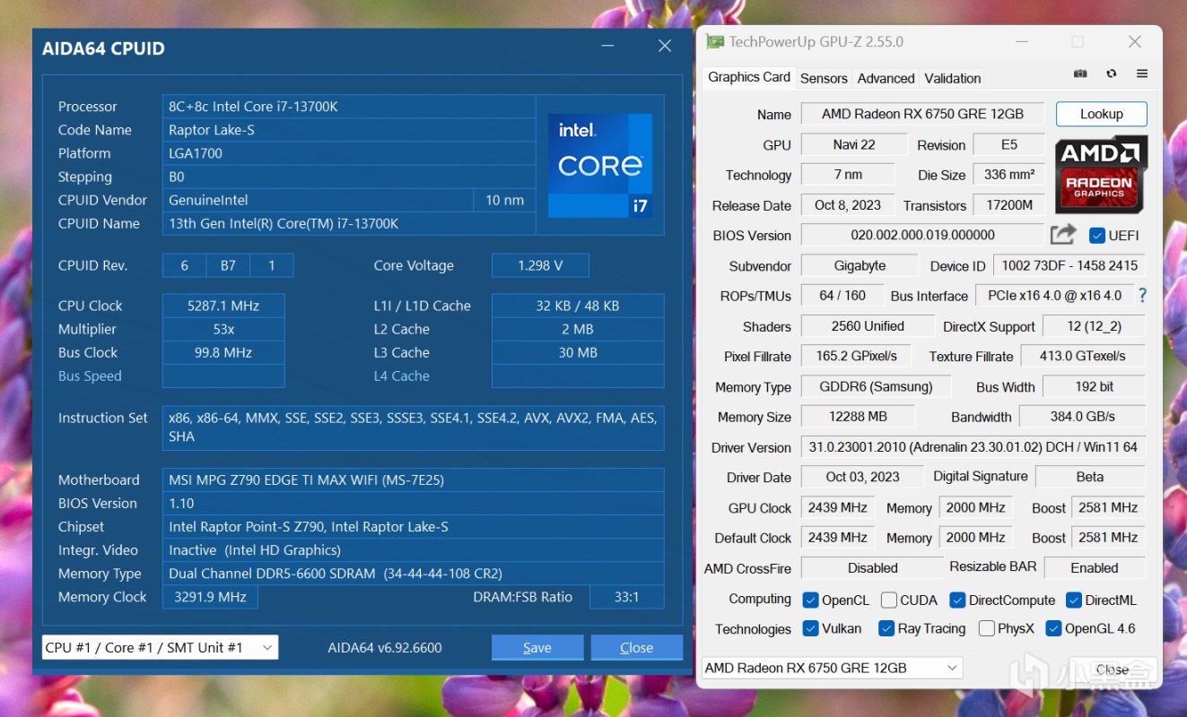
Task: Click the Close button in GPU-Z
Action: click(1112, 669)
